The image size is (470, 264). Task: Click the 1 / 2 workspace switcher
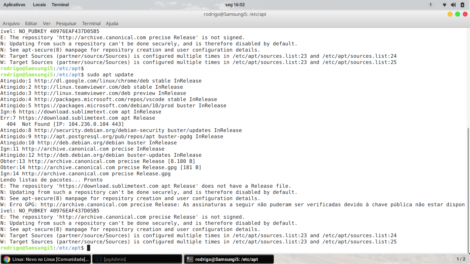(461, 259)
